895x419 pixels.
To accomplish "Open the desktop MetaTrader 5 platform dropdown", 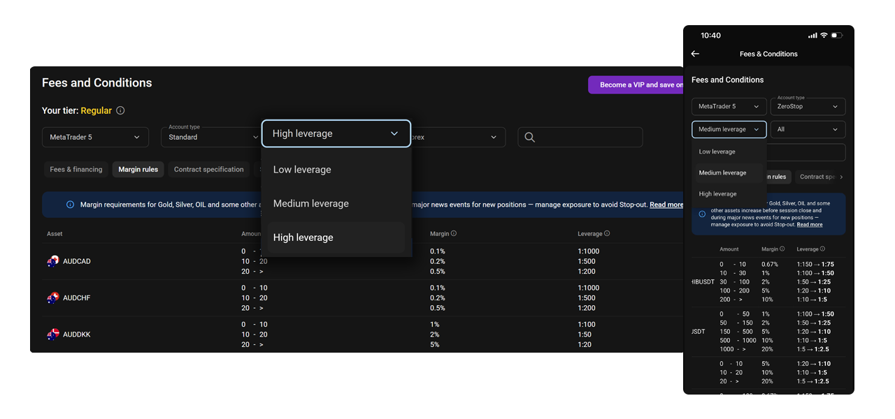I will click(x=95, y=138).
